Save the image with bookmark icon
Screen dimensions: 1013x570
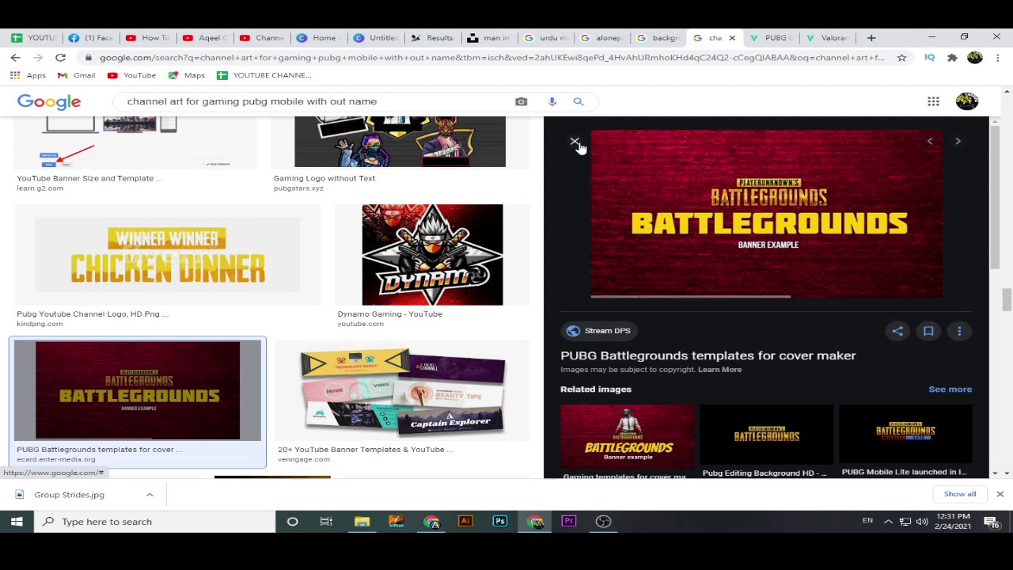tap(928, 331)
